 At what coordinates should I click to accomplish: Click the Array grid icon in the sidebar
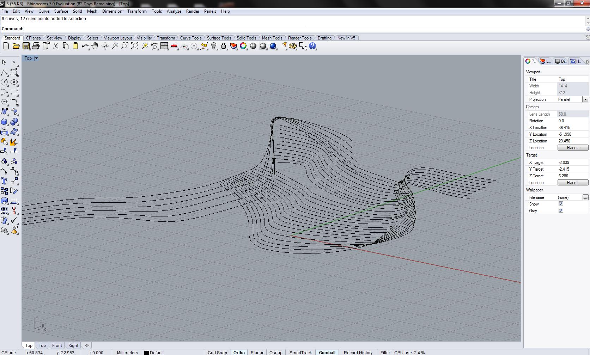(4, 210)
